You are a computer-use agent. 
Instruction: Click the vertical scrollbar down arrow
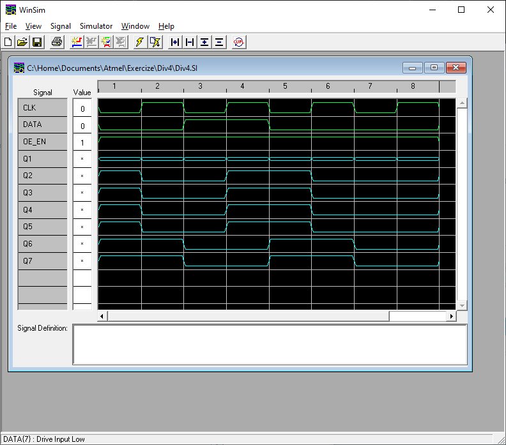pyautogui.click(x=463, y=305)
